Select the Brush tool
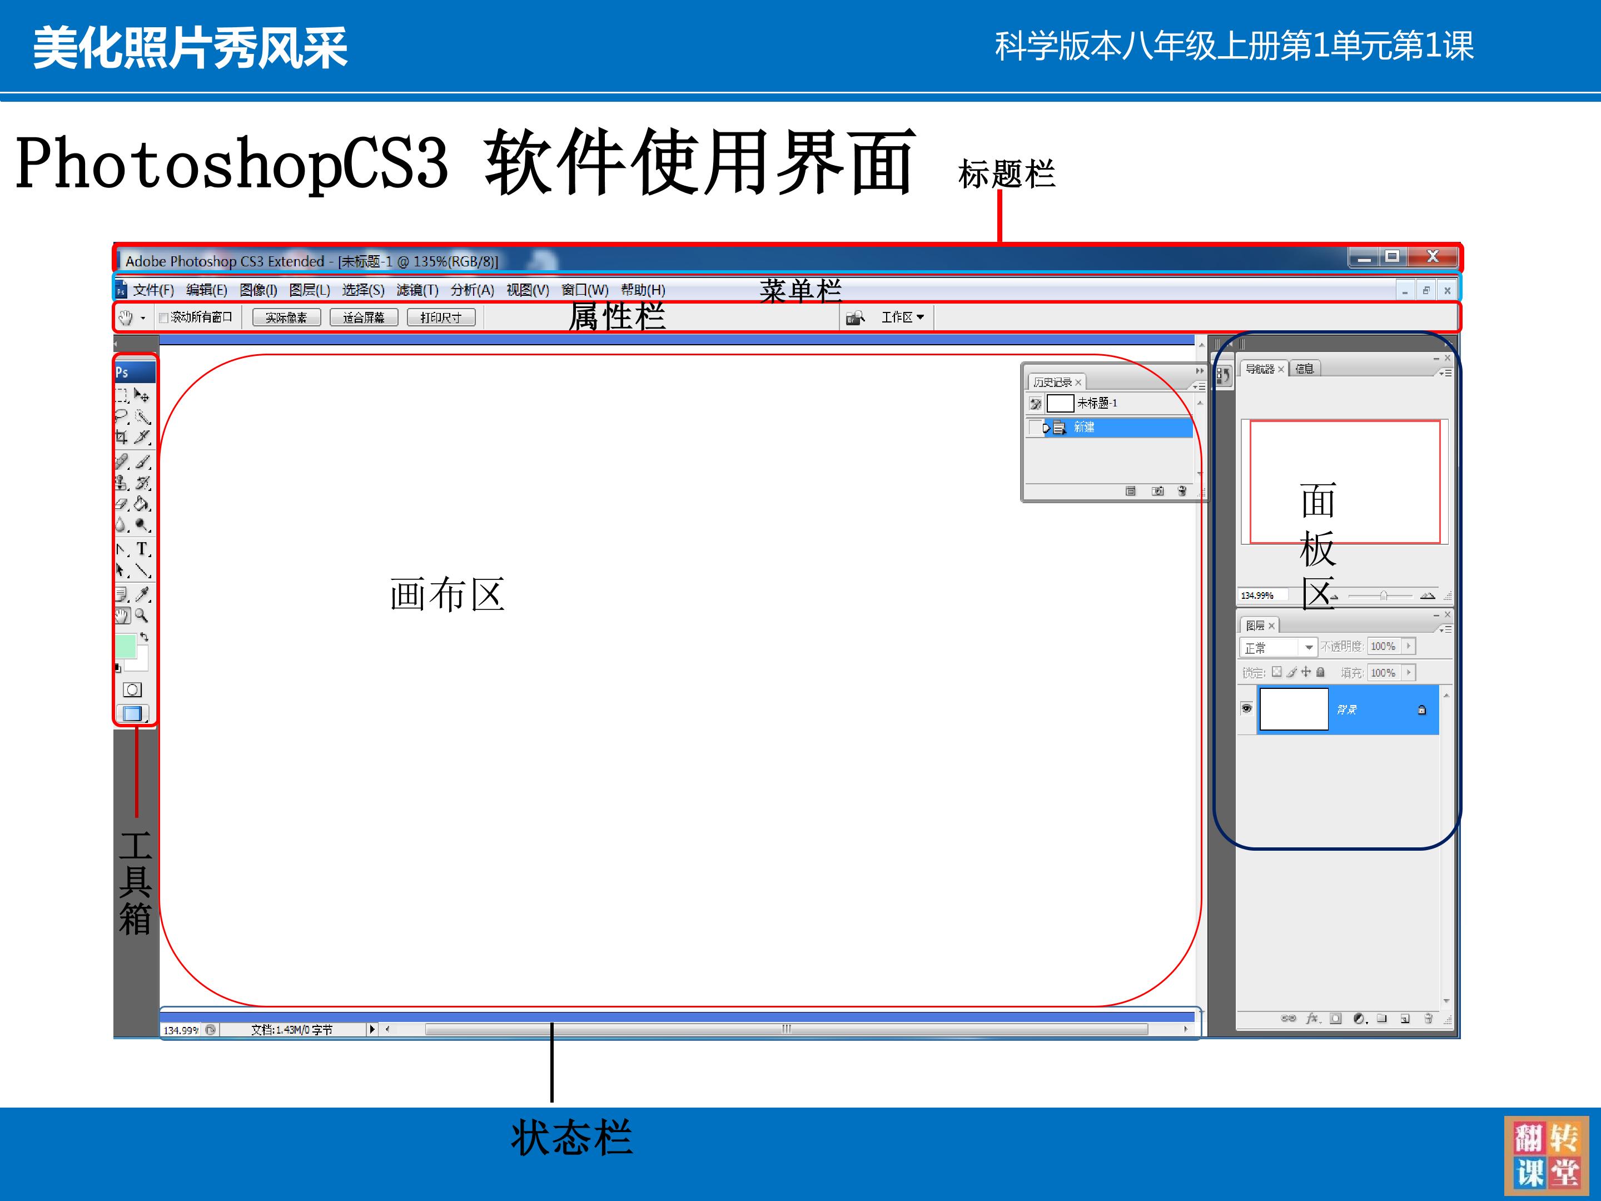This screenshot has width=1601, height=1201. coord(142,461)
